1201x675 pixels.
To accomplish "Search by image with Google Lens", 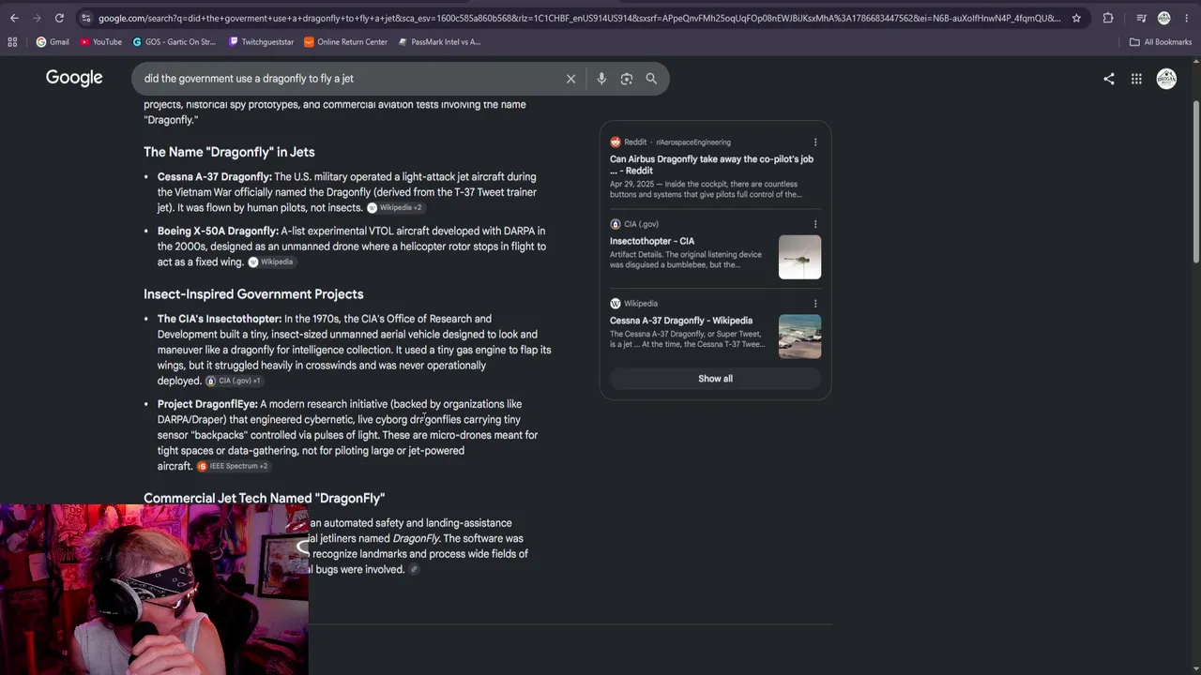I will (x=627, y=79).
